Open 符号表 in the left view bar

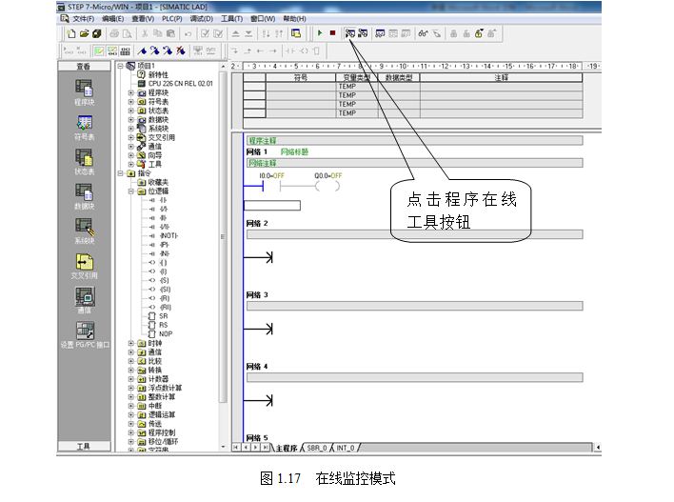(x=84, y=128)
